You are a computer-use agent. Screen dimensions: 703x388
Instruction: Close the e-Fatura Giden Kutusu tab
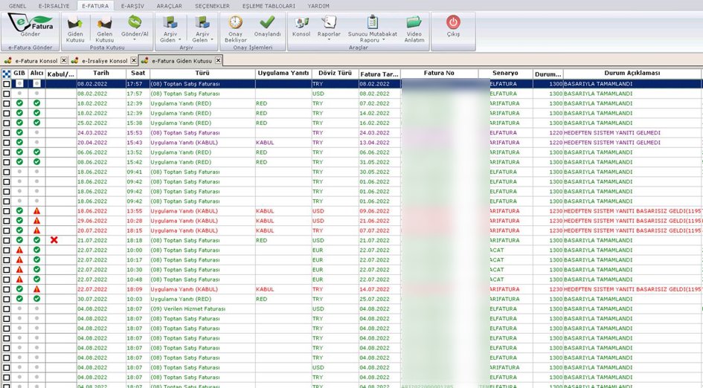click(218, 60)
